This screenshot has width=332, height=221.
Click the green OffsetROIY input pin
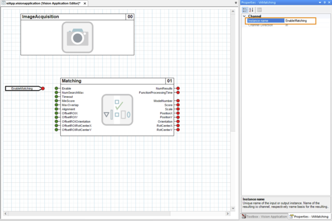[56, 117]
